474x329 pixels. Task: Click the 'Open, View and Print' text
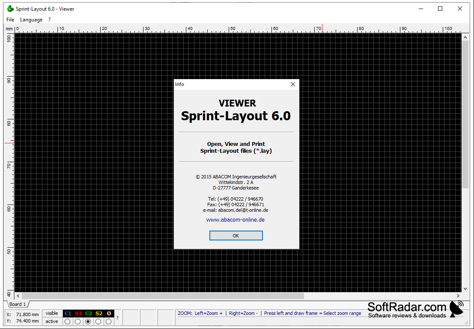click(236, 144)
